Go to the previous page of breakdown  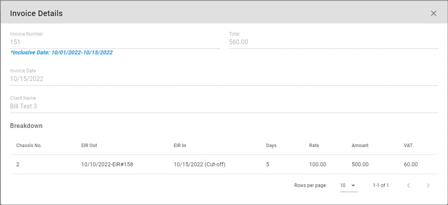(408, 185)
